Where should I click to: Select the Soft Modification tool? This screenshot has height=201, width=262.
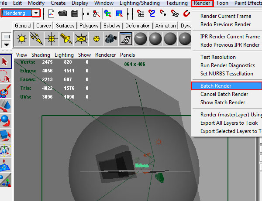[6, 165]
